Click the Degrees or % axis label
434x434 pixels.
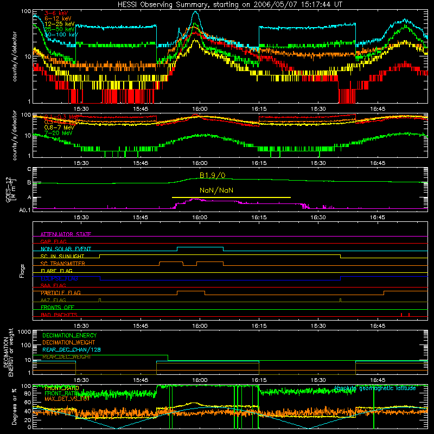click(14, 406)
